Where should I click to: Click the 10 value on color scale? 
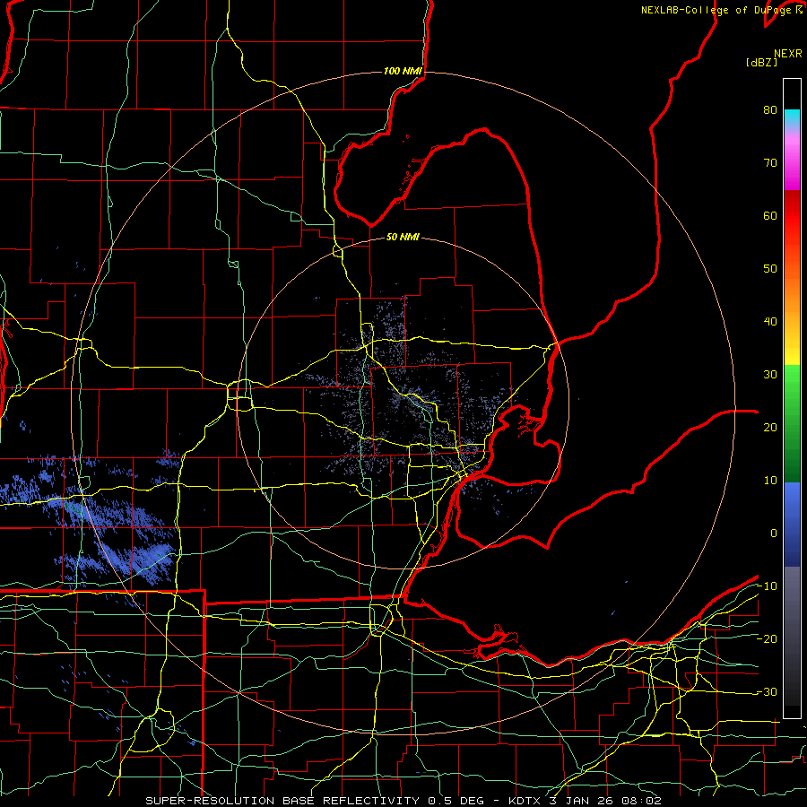point(770,481)
